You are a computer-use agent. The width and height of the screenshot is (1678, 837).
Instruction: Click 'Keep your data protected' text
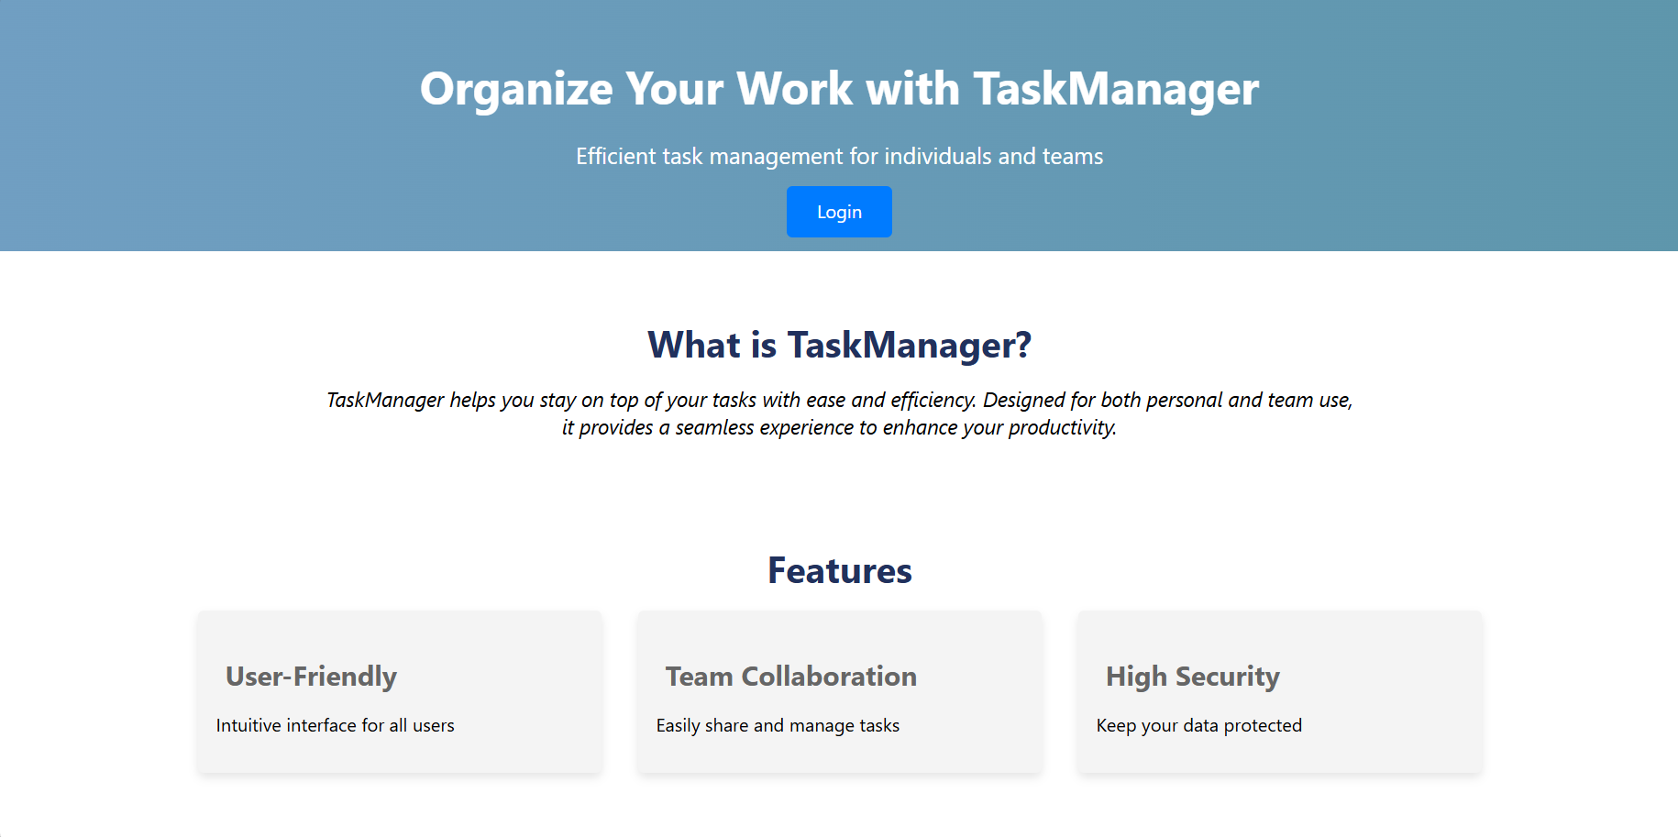pyautogui.click(x=1199, y=725)
